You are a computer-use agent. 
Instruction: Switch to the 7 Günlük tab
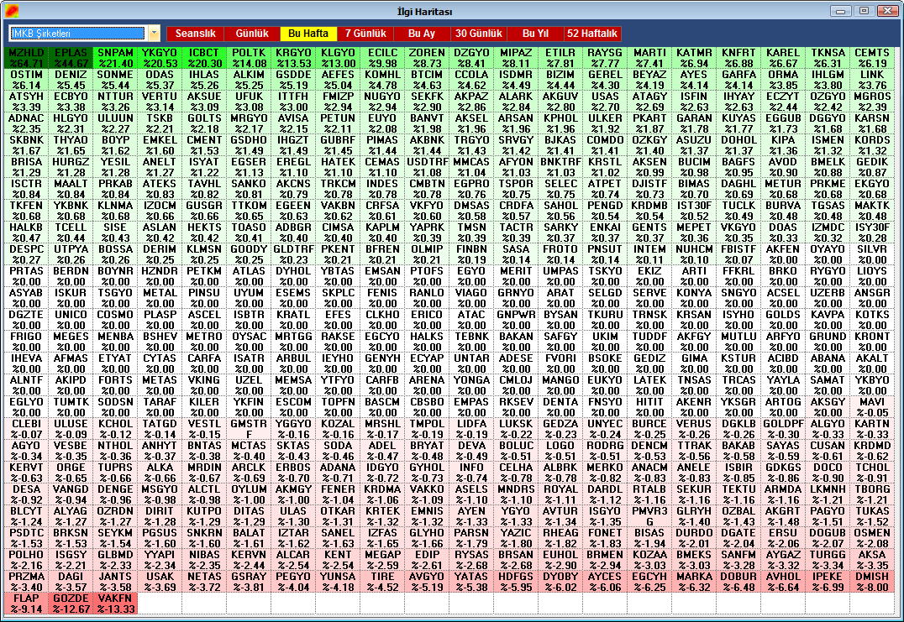point(365,34)
